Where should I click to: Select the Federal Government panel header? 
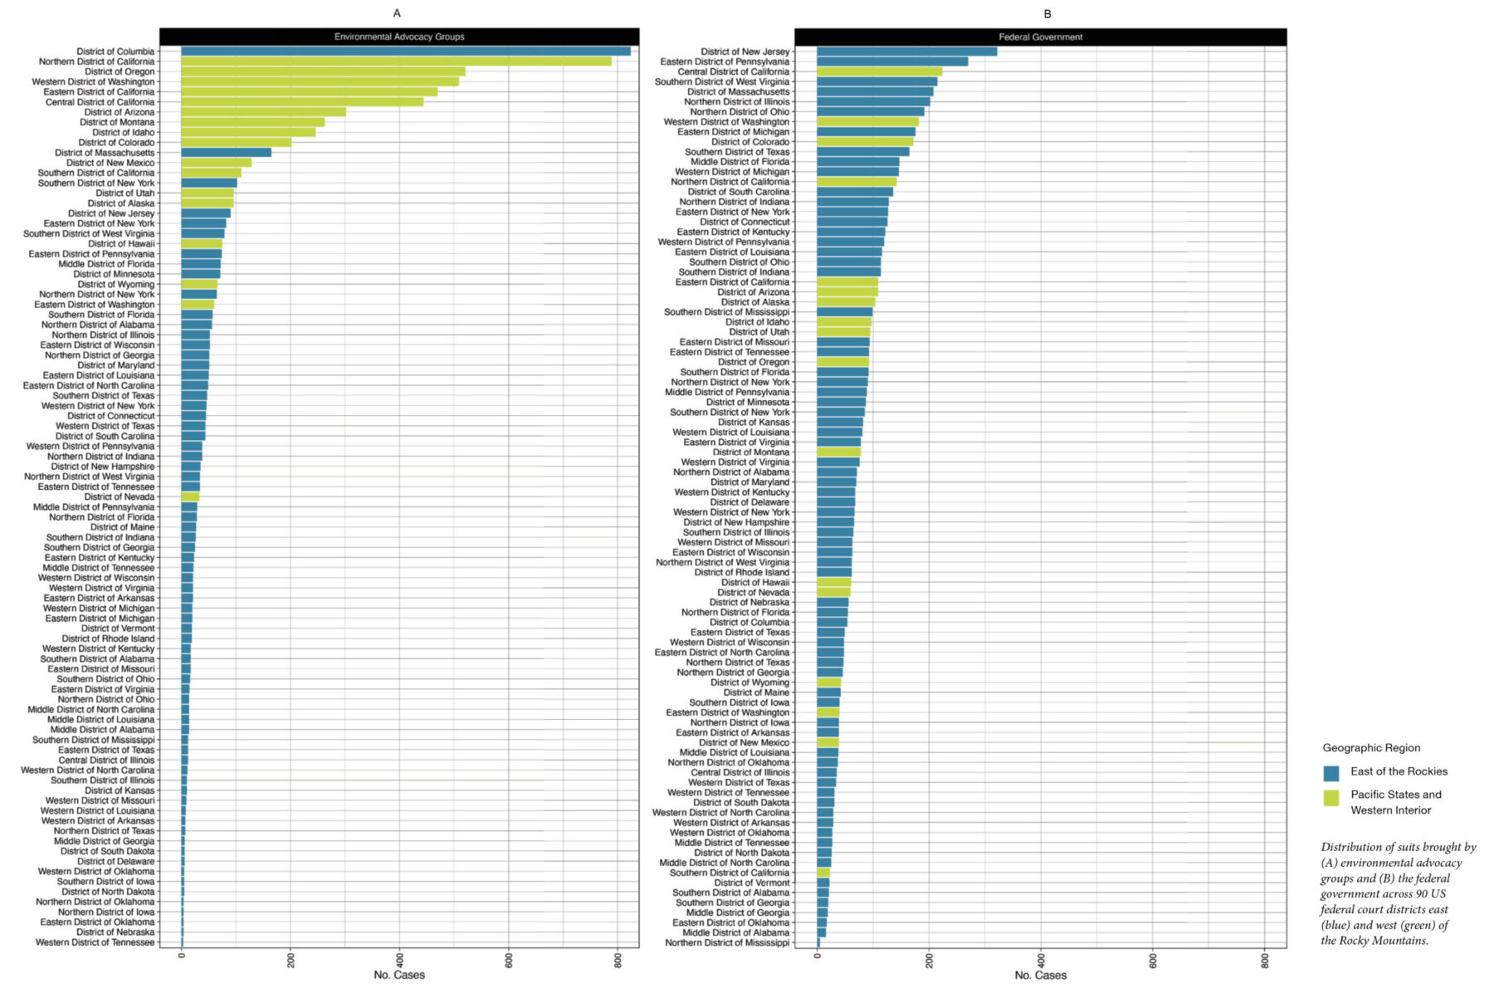click(1040, 37)
